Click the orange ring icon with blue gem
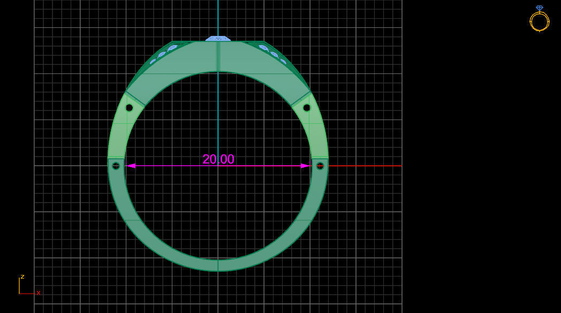The height and width of the screenshot is (313, 561). pos(539,19)
